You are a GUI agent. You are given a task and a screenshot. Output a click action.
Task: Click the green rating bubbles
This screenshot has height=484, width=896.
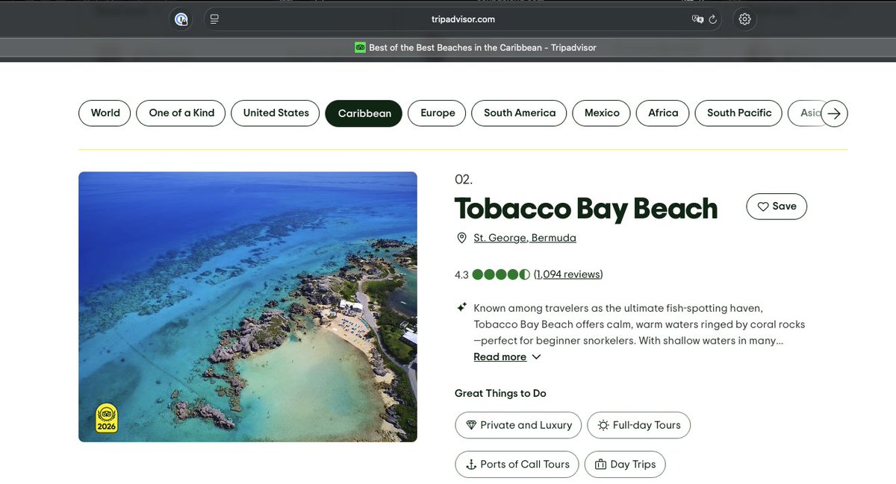click(501, 274)
